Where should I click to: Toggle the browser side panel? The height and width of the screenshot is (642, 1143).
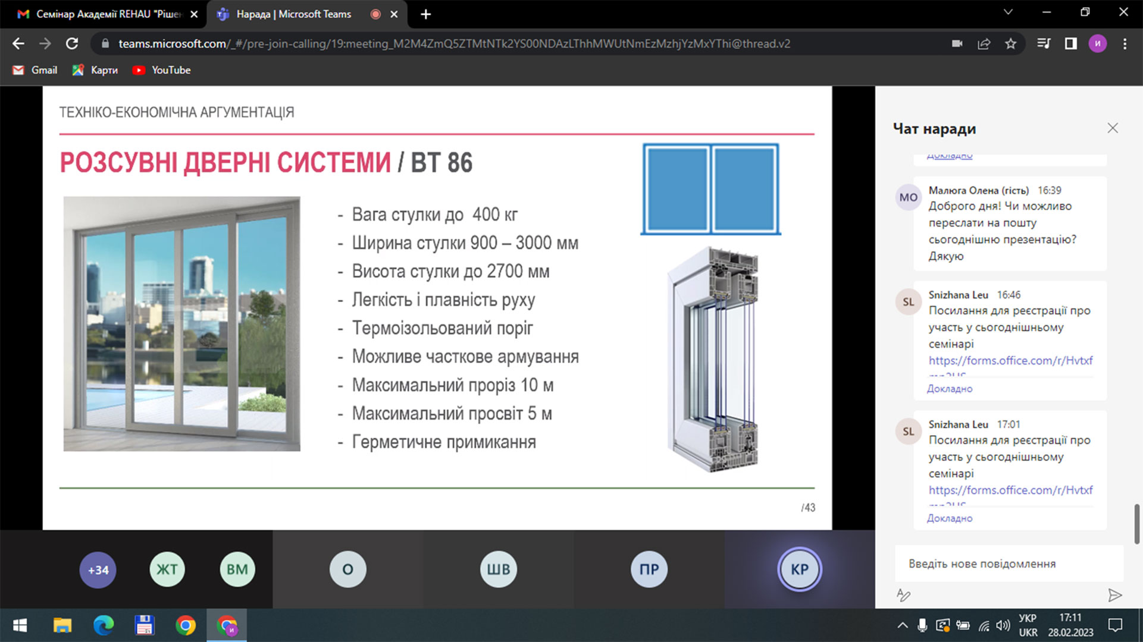[1071, 43]
